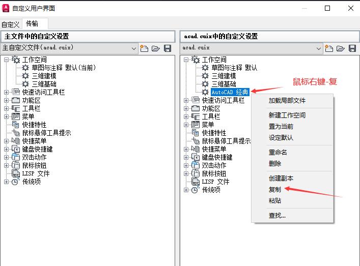Select 双击动作 label in right tree
Screen dimensions: 360x266
(214, 165)
